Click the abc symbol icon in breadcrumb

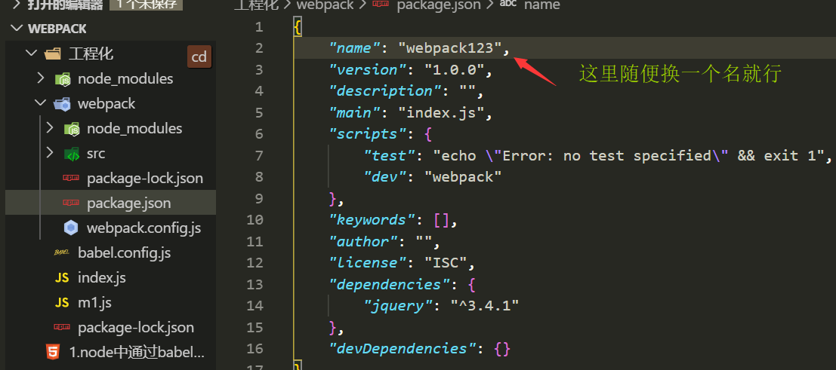(507, 5)
